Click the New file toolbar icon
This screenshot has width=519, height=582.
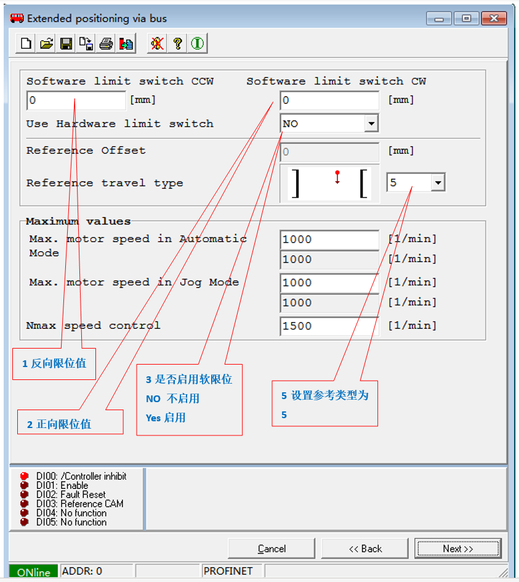pos(26,44)
